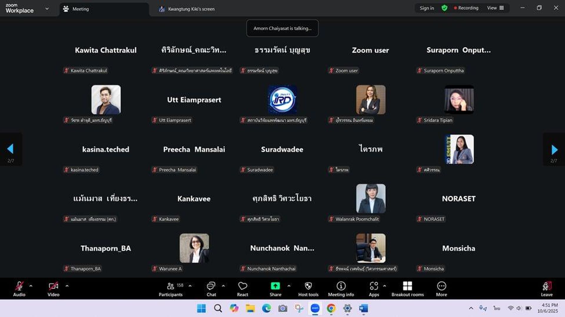The image size is (565, 317).
Task: Click the Sign in button
Action: (427, 8)
